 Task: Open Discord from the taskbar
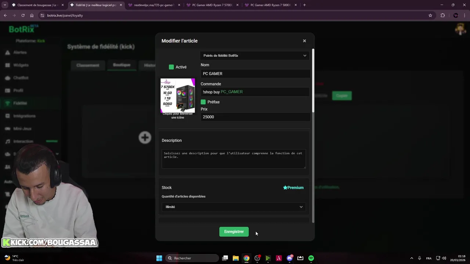click(x=290, y=258)
